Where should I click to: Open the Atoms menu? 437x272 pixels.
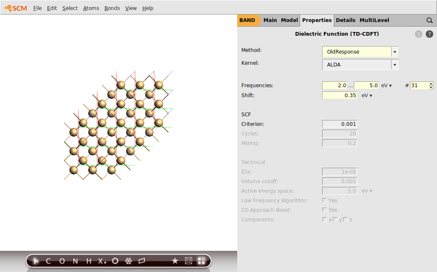(x=91, y=8)
